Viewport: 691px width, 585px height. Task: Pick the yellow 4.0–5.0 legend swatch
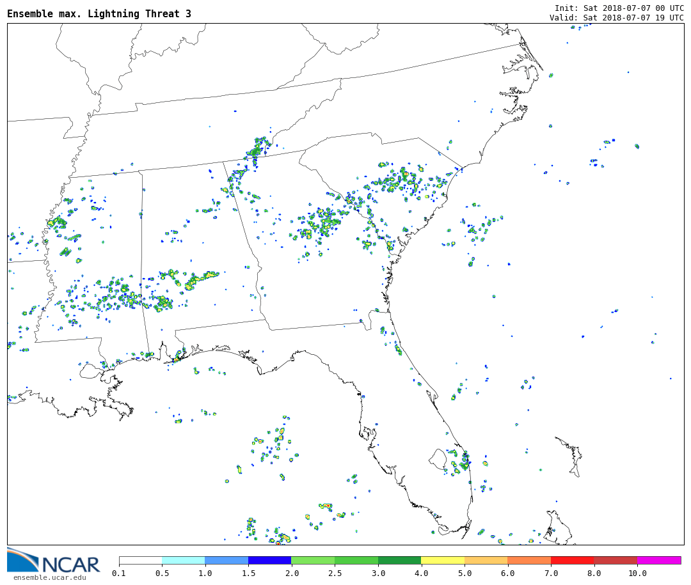point(442,560)
